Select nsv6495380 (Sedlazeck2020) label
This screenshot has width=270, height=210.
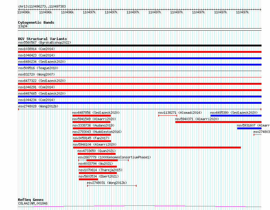[x=234, y=113]
